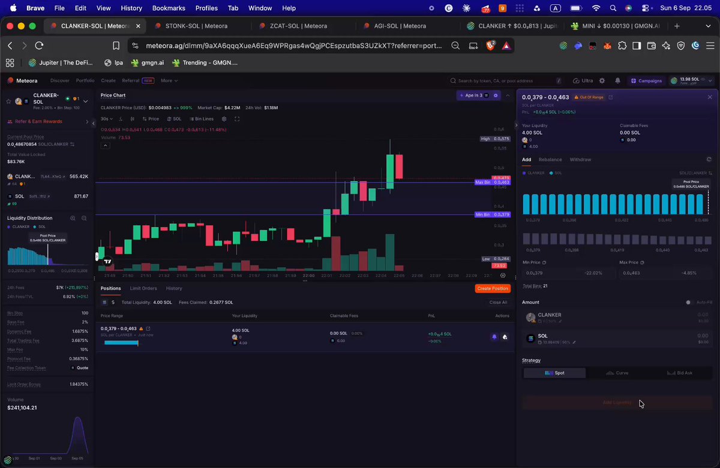Image resolution: width=720 pixels, height=468 pixels.
Task: Open the MetaMask fox extension
Action: (608, 46)
